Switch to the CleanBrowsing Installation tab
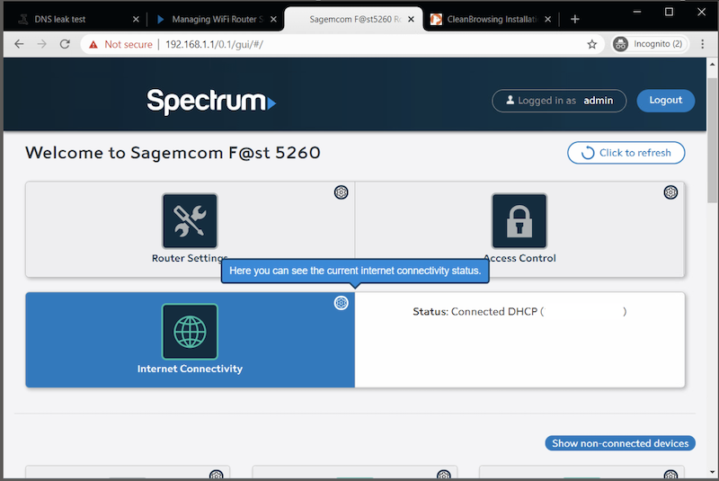719x481 pixels. (x=491, y=19)
